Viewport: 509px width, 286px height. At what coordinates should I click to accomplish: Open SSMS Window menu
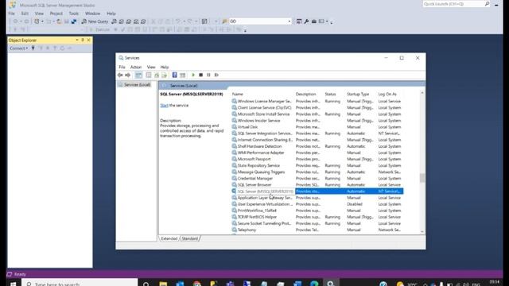click(92, 14)
